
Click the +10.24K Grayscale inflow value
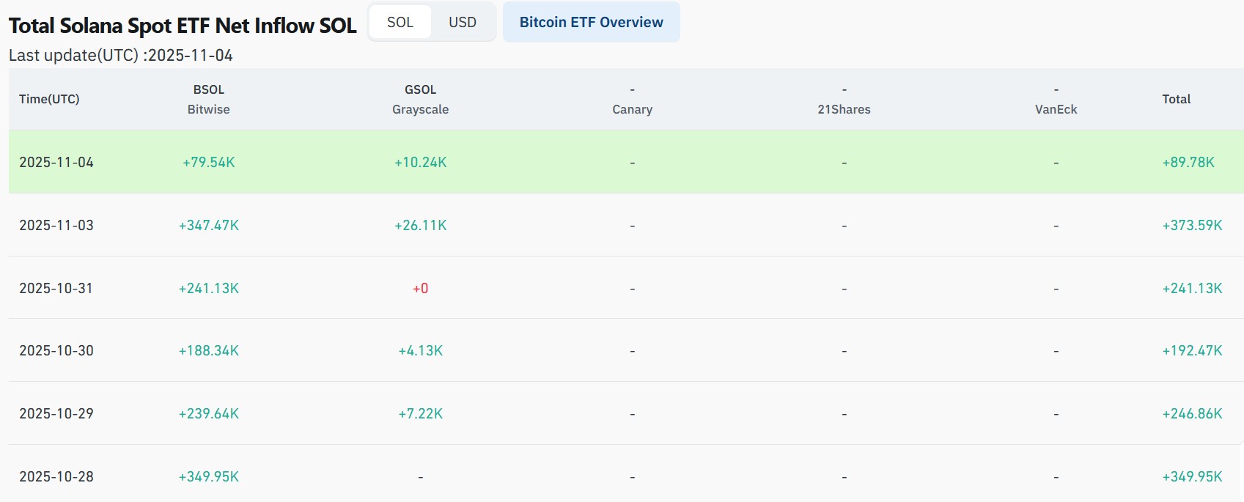(x=420, y=162)
